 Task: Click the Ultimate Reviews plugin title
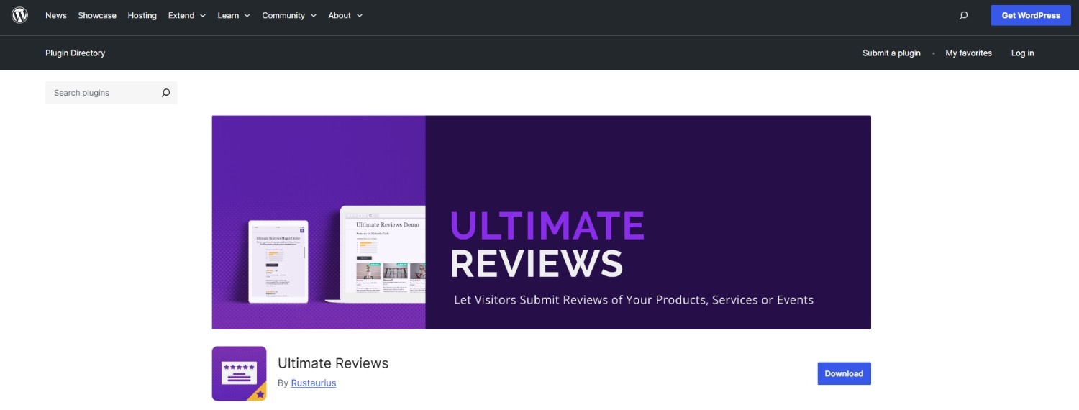333,363
